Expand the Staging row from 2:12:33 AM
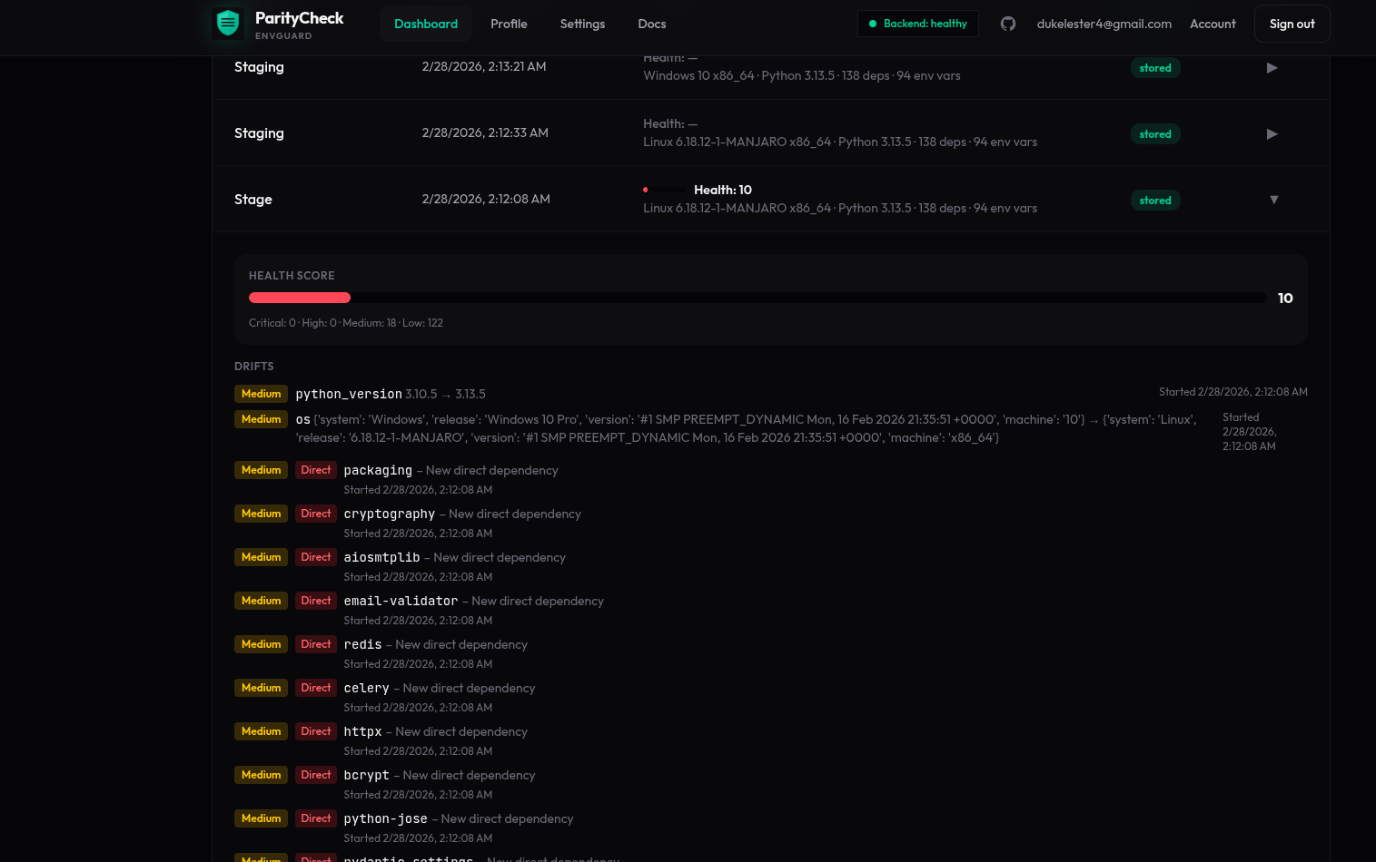This screenshot has height=862, width=1376. (x=1272, y=133)
